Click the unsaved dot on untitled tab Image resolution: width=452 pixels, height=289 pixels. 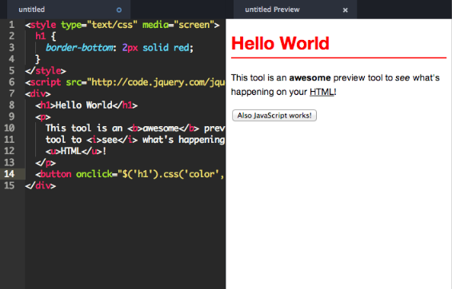coord(118,10)
